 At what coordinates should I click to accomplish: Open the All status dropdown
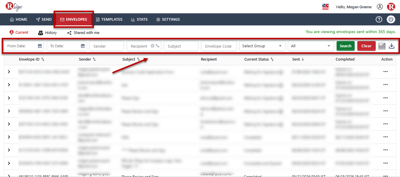click(311, 46)
